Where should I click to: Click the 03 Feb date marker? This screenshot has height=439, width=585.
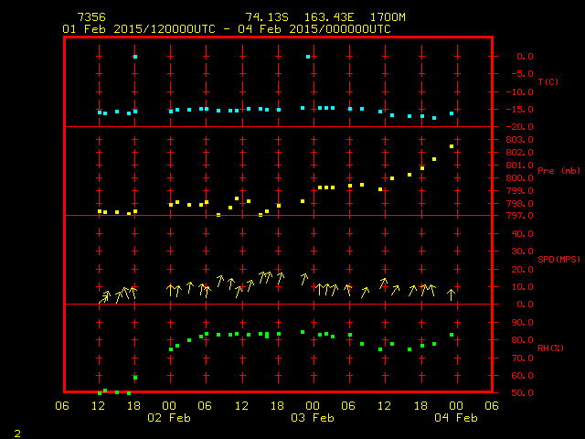[313, 418]
